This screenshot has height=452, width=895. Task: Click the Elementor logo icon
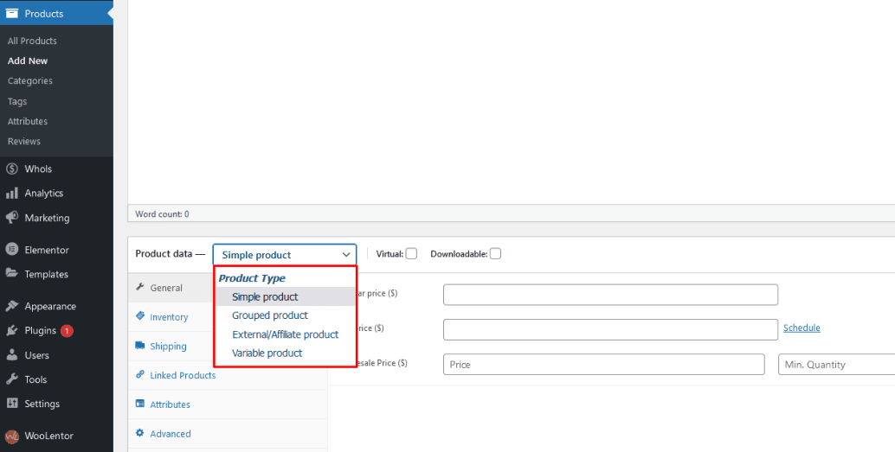(12, 250)
